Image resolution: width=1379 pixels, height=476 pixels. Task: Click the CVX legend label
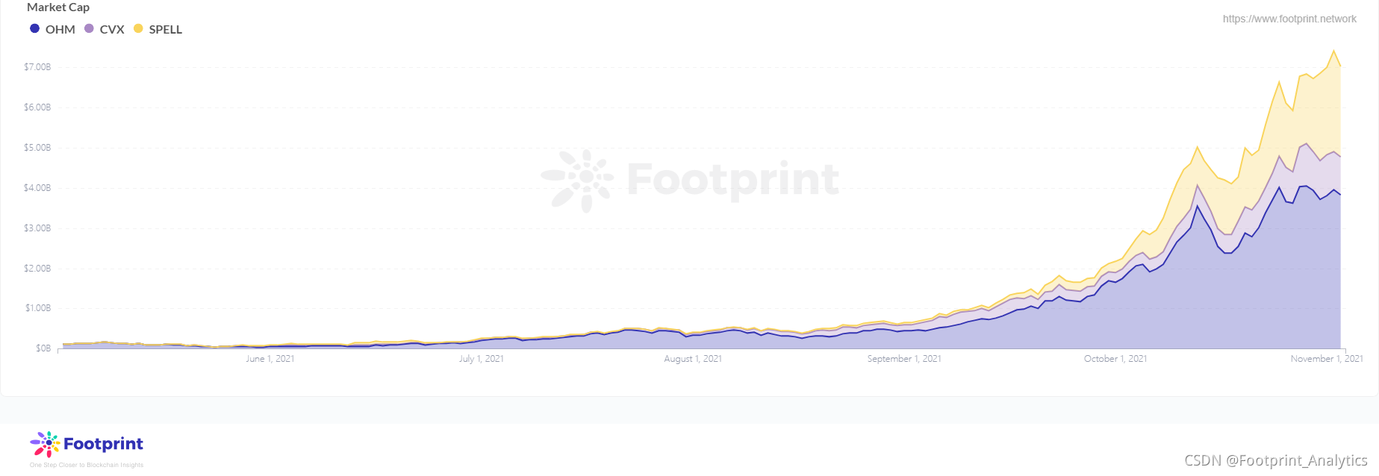[112, 29]
